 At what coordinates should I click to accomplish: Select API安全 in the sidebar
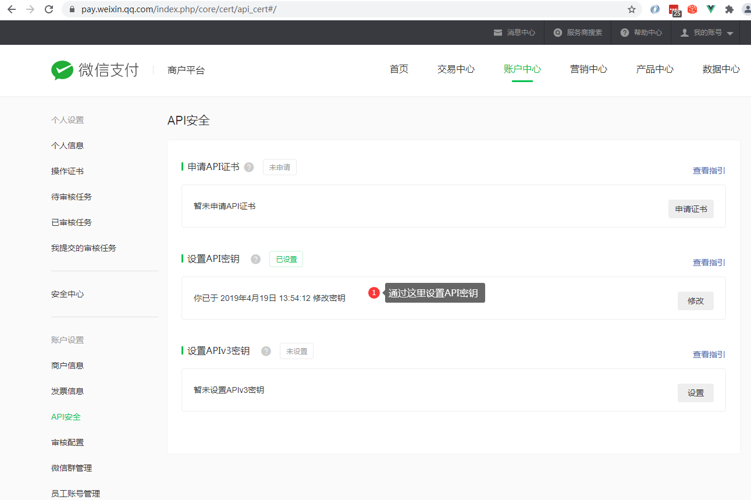pyautogui.click(x=66, y=417)
